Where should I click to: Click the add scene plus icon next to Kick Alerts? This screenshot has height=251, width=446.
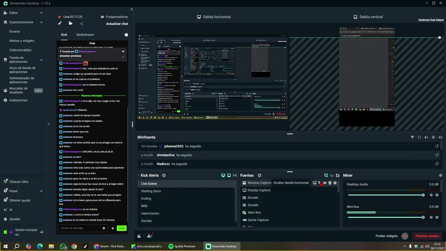coord(164,175)
